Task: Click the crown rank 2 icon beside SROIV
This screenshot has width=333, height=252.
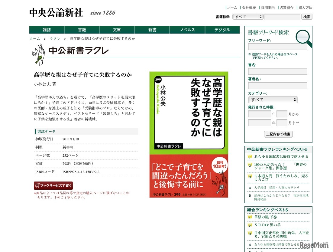Action: (x=250, y=225)
